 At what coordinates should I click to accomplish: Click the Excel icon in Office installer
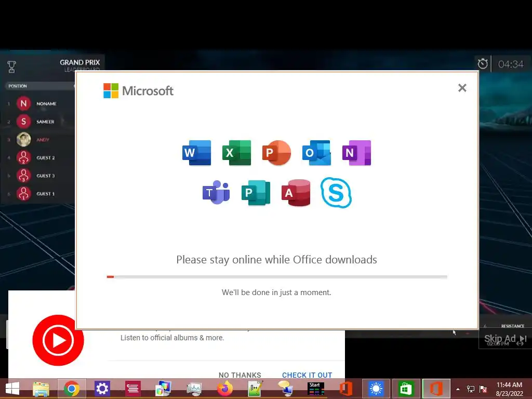236,153
